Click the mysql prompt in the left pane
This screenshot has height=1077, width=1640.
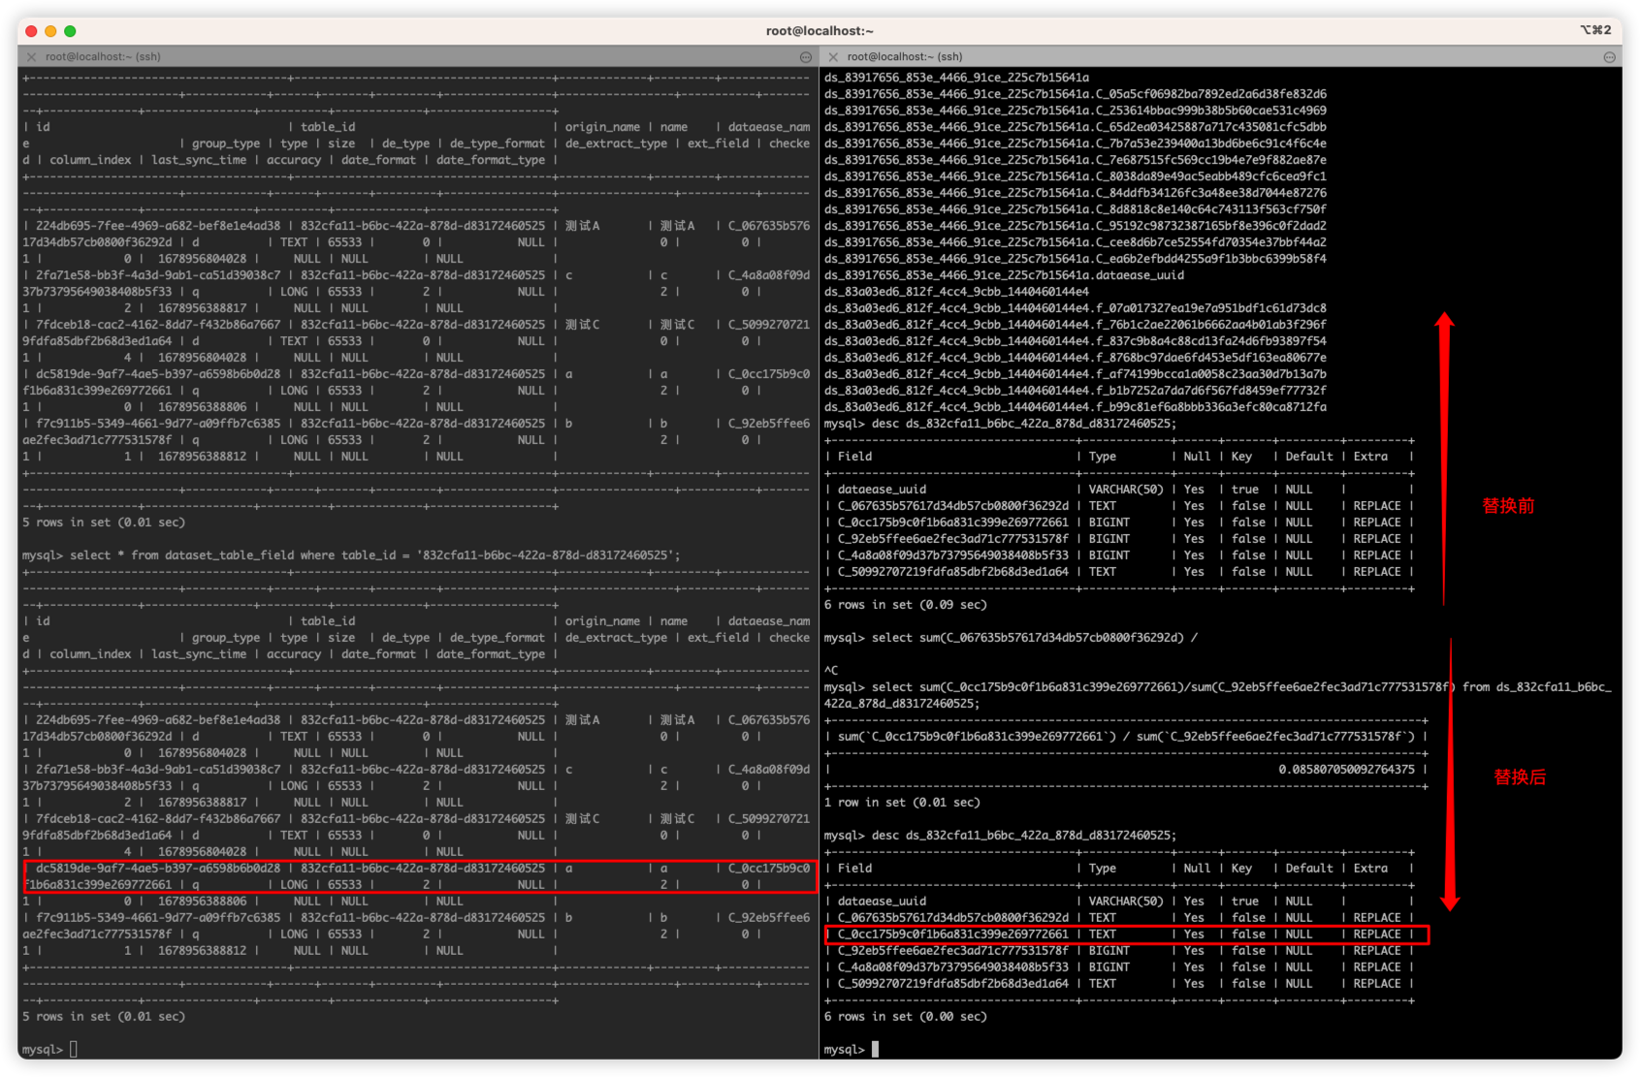(x=44, y=1048)
